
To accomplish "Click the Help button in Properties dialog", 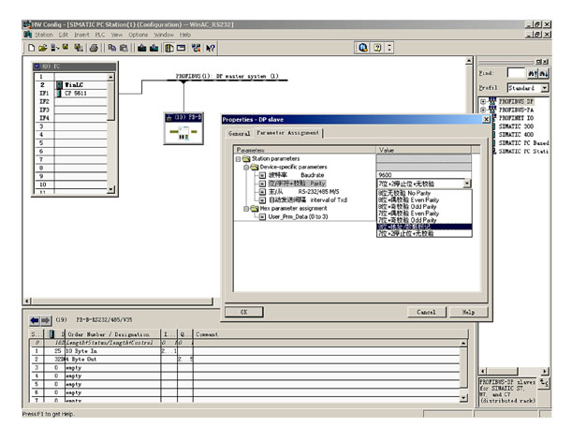I will point(468,312).
